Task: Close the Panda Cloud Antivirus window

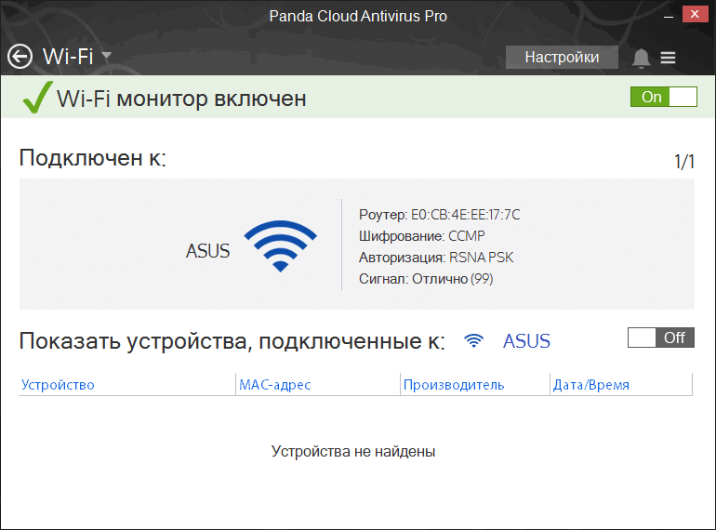Action: click(695, 14)
